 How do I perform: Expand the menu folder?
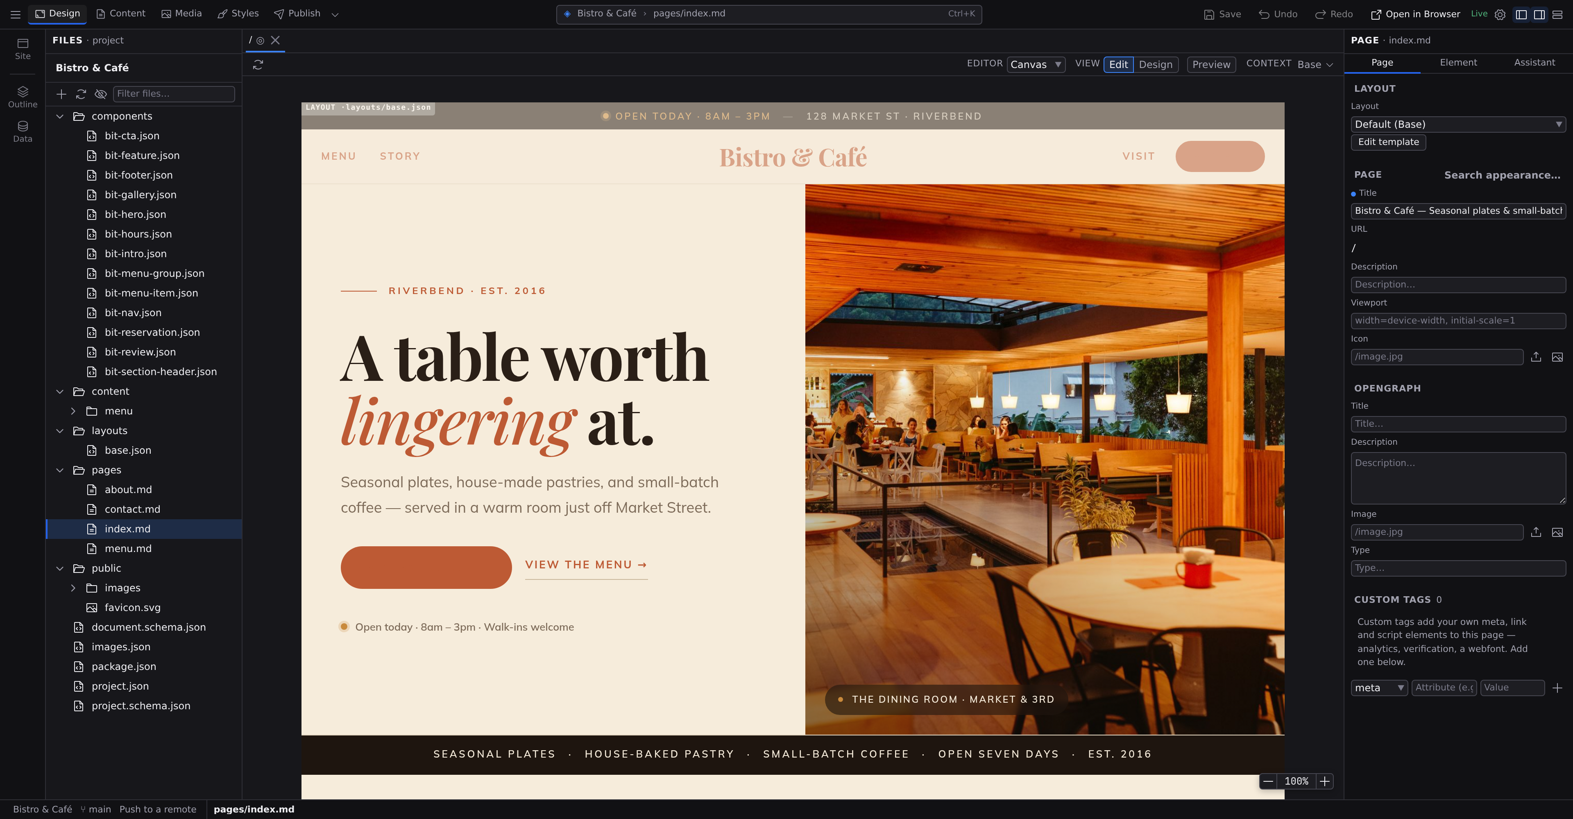[x=73, y=411]
